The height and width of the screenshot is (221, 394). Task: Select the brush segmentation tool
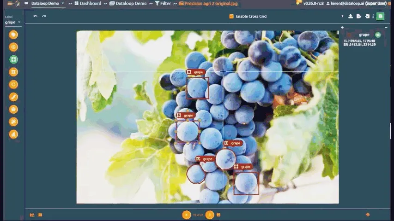(13, 97)
